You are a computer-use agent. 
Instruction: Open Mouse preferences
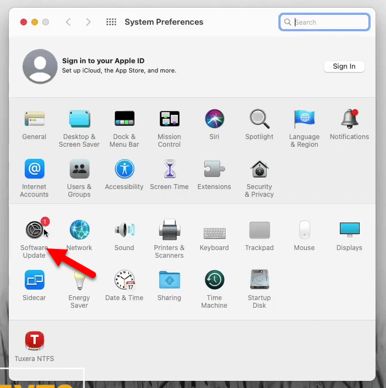(304, 230)
